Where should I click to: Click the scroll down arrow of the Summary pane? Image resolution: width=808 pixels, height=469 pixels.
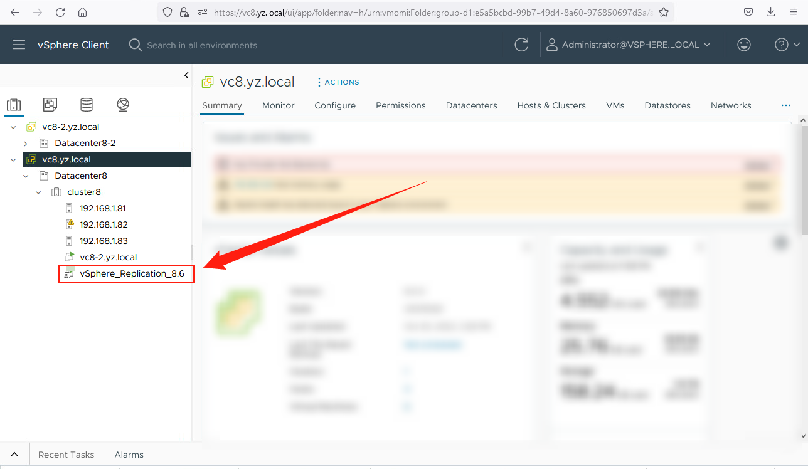(x=804, y=435)
